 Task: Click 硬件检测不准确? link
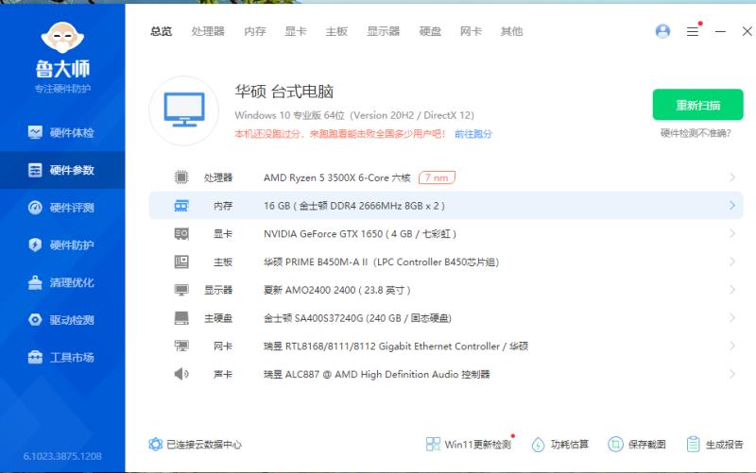click(x=696, y=133)
